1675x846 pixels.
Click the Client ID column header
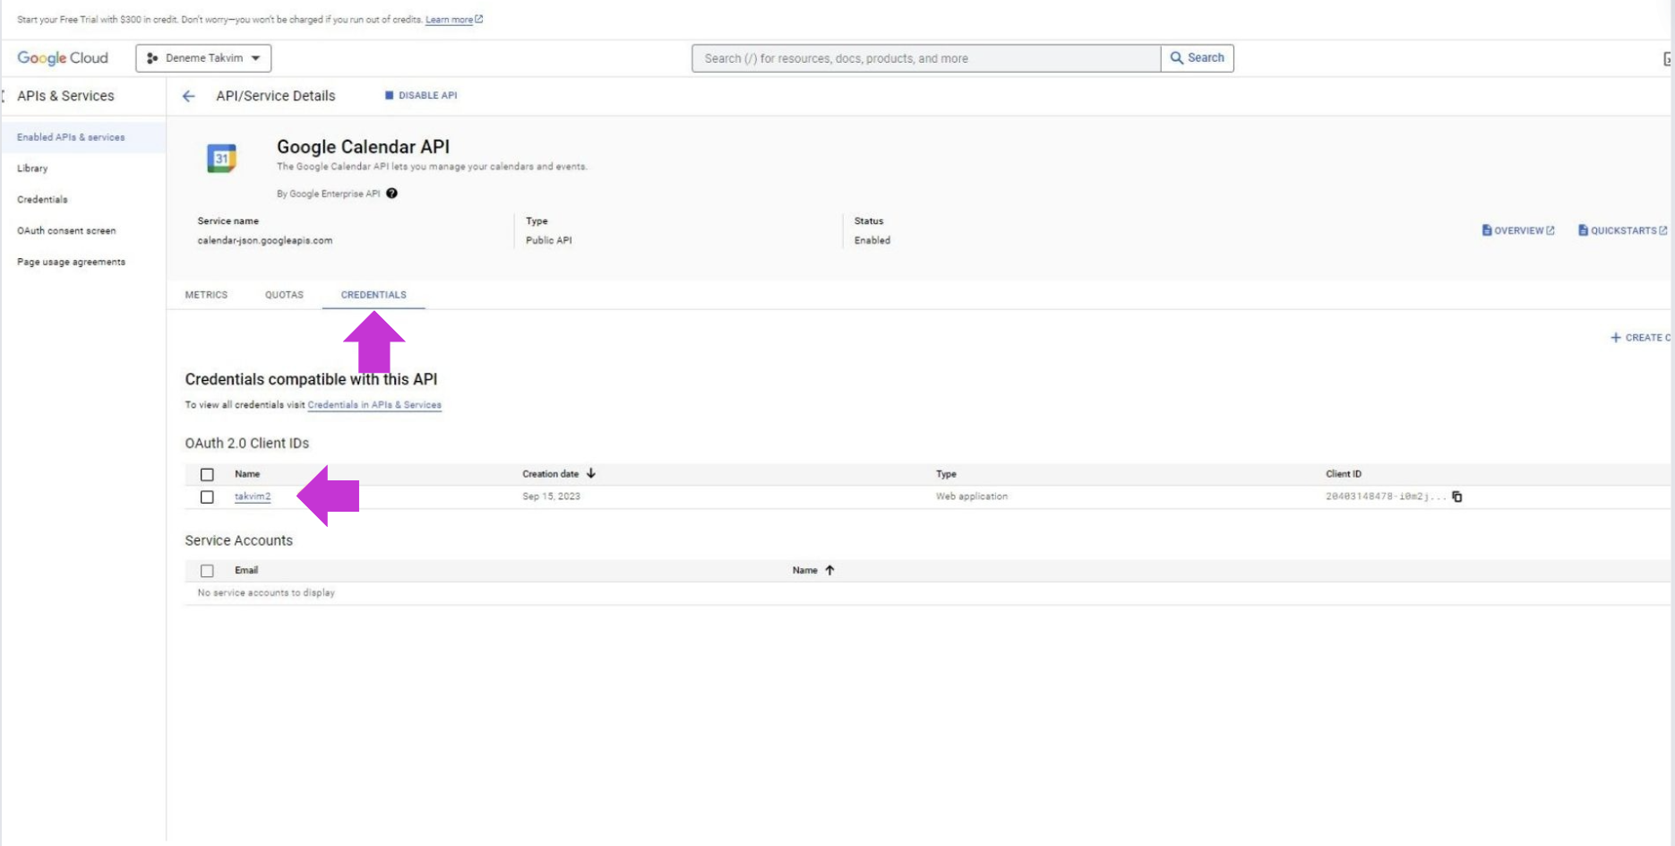tap(1344, 474)
